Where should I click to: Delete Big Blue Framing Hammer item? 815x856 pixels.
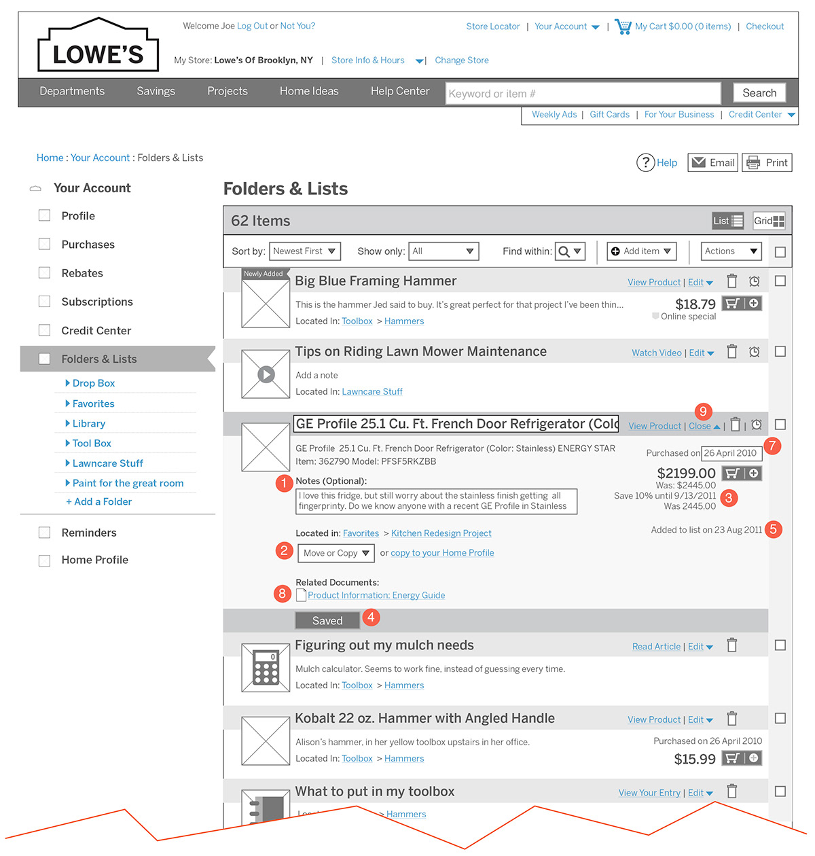[731, 281]
